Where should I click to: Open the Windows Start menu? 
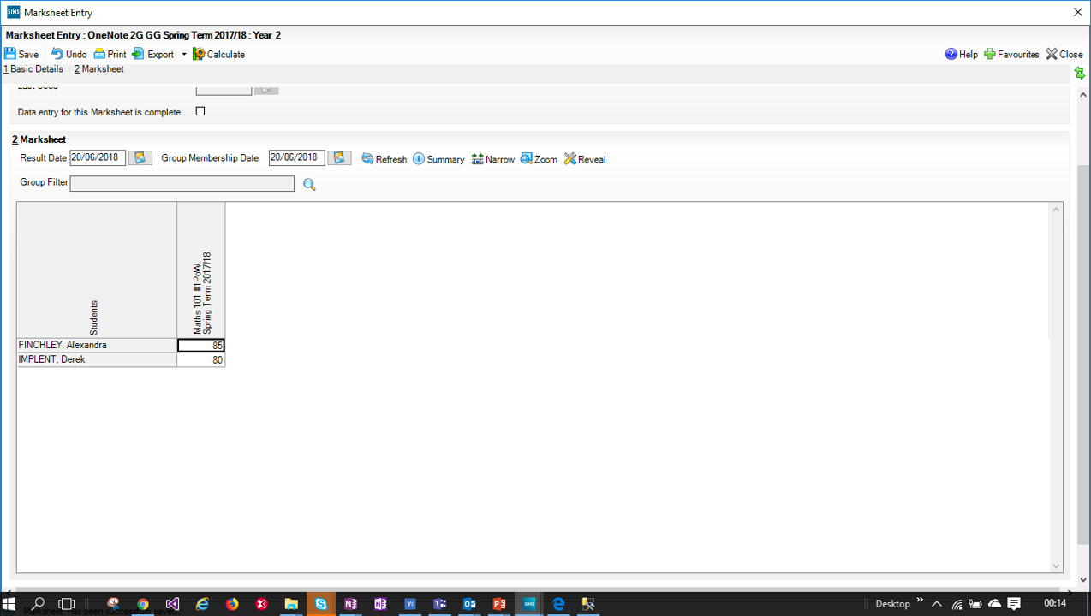click(x=10, y=604)
